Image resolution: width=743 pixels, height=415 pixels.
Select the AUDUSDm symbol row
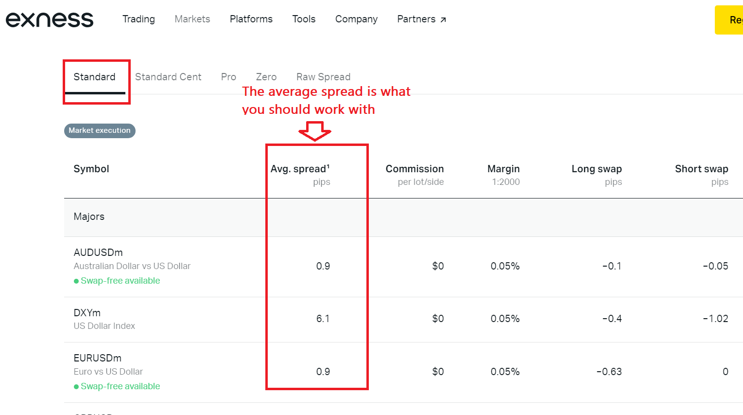pyautogui.click(x=98, y=253)
